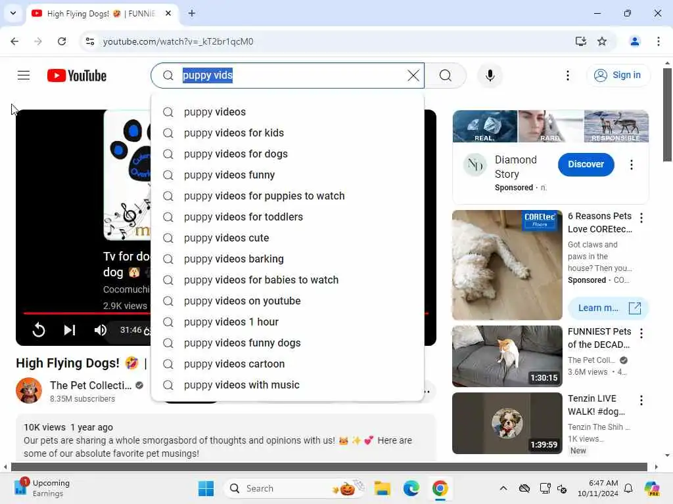The height and width of the screenshot is (504, 673).
Task: Choose suggestion 'puppy videos on youtube'
Action: point(288,301)
